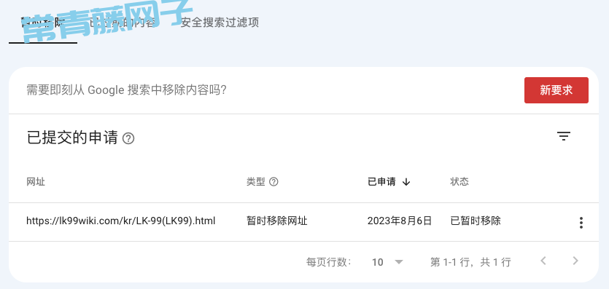Viewport: 609px width, 289px height.
Task: Click the 网址 column header
Action: (x=36, y=182)
